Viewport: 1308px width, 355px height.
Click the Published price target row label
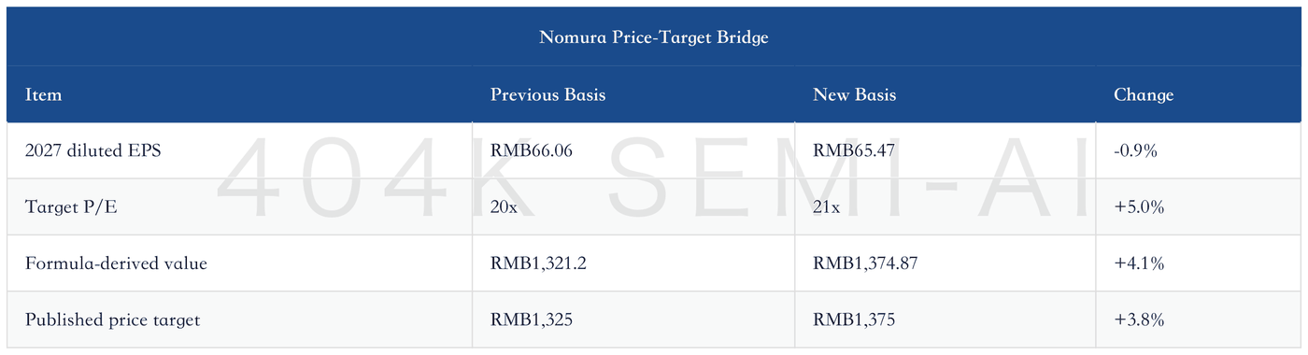(x=112, y=319)
